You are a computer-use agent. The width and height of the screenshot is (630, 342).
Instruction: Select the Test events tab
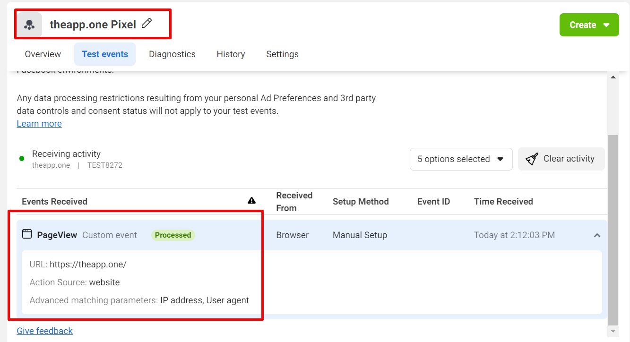point(105,54)
